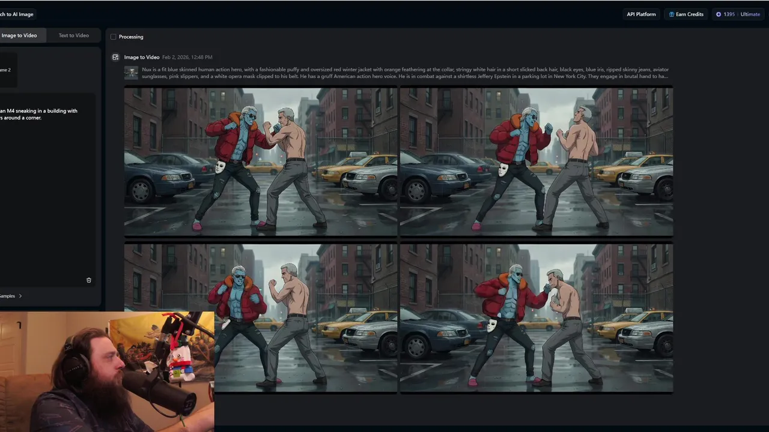Open the small source image thumbnail
Image resolution: width=769 pixels, height=432 pixels.
[131, 73]
